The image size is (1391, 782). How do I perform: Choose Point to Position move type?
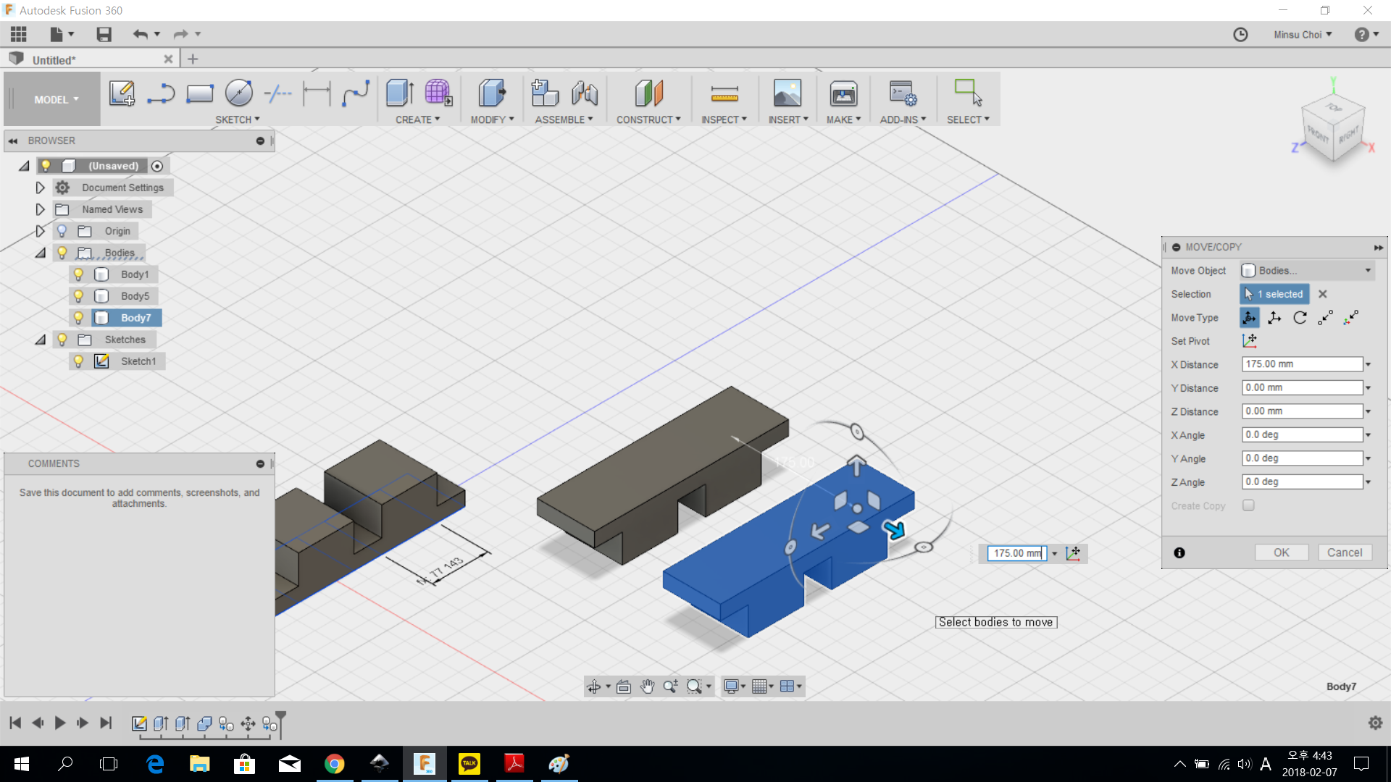click(x=1351, y=318)
